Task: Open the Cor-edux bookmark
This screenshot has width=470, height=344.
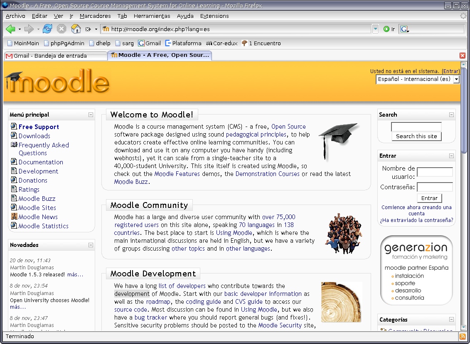Action: click(222, 43)
